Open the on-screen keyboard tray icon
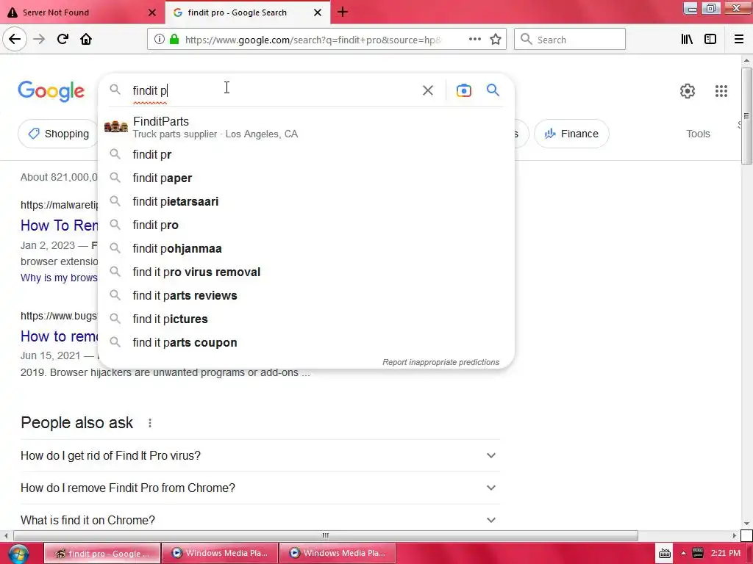Viewport: 753px width, 564px height. pyautogui.click(x=664, y=554)
